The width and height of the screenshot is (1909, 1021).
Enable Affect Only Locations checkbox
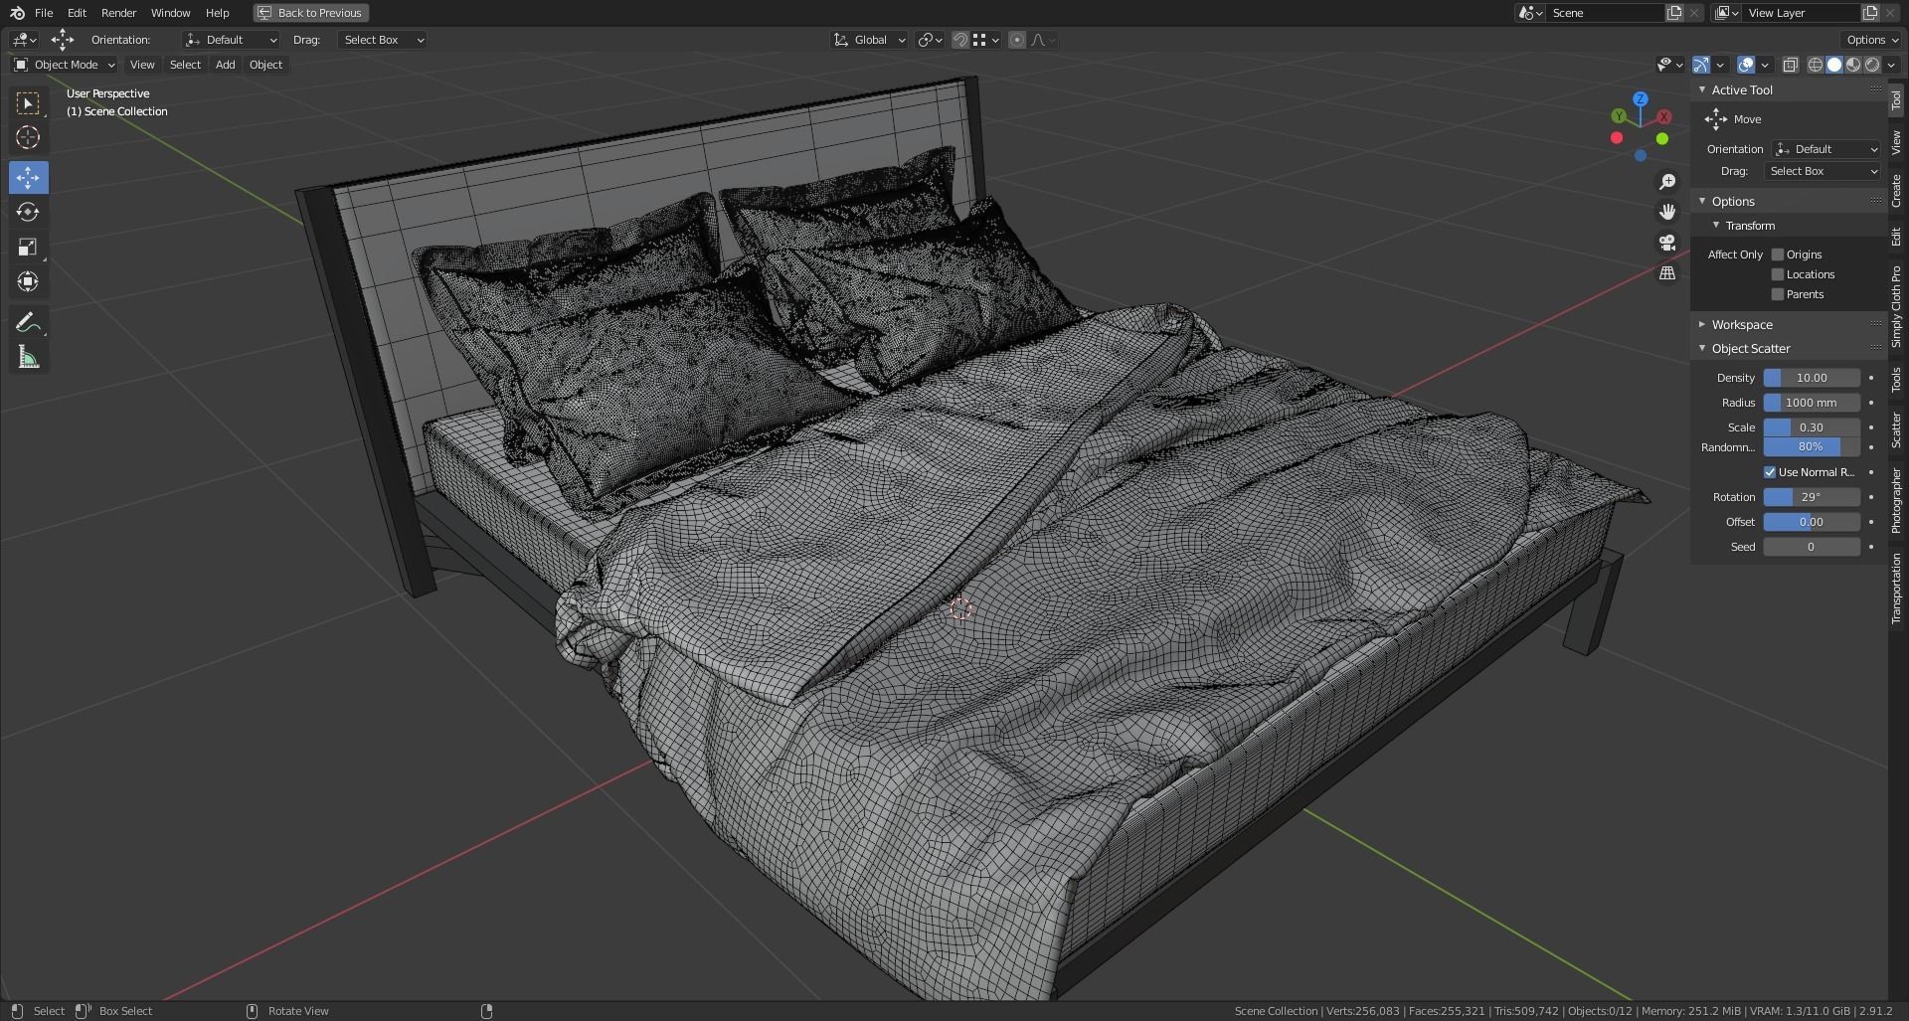coord(1778,274)
